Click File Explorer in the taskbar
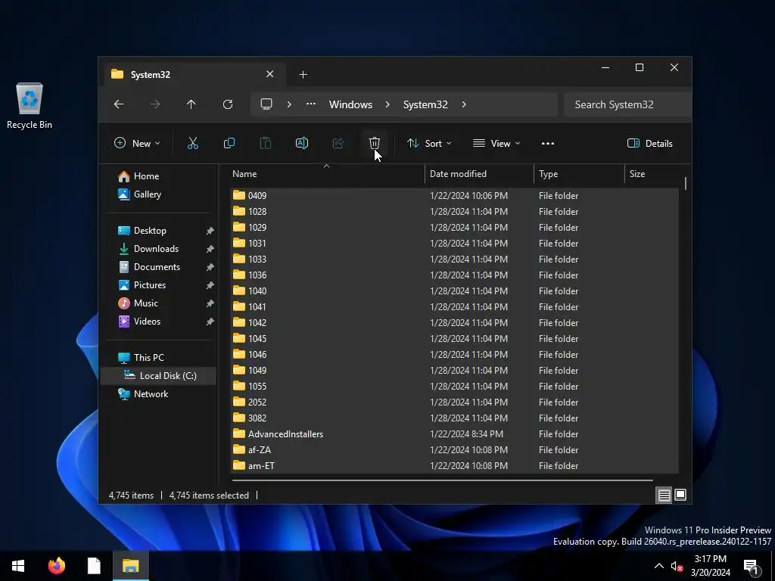This screenshot has height=581, width=775. click(130, 566)
